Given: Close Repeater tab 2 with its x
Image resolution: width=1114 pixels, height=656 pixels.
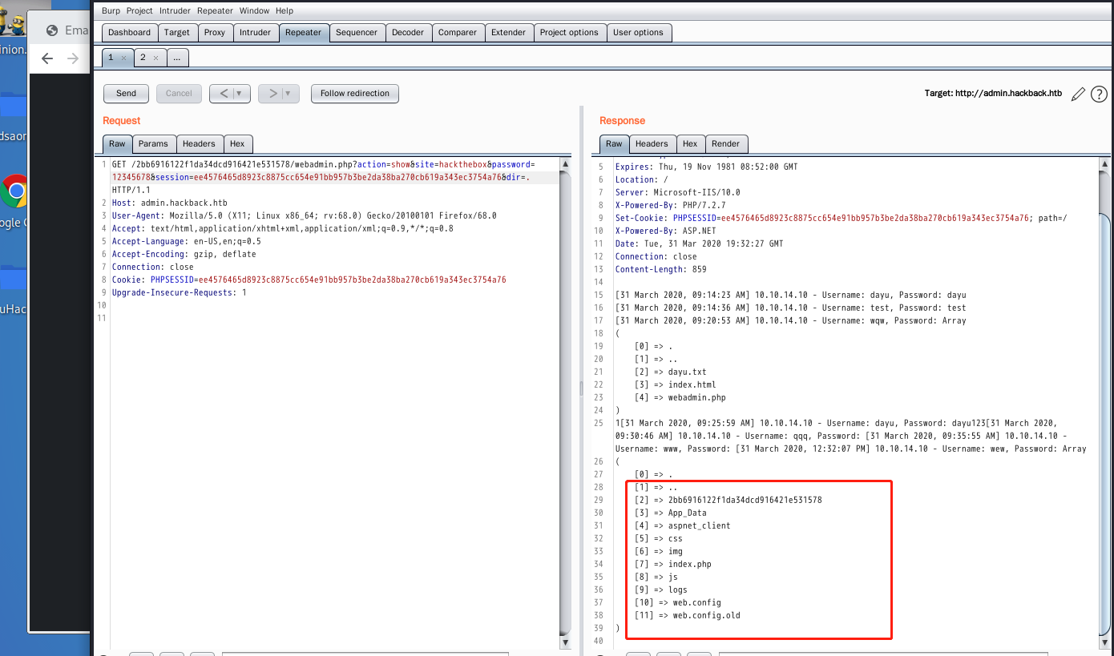Looking at the screenshot, I should [155, 58].
